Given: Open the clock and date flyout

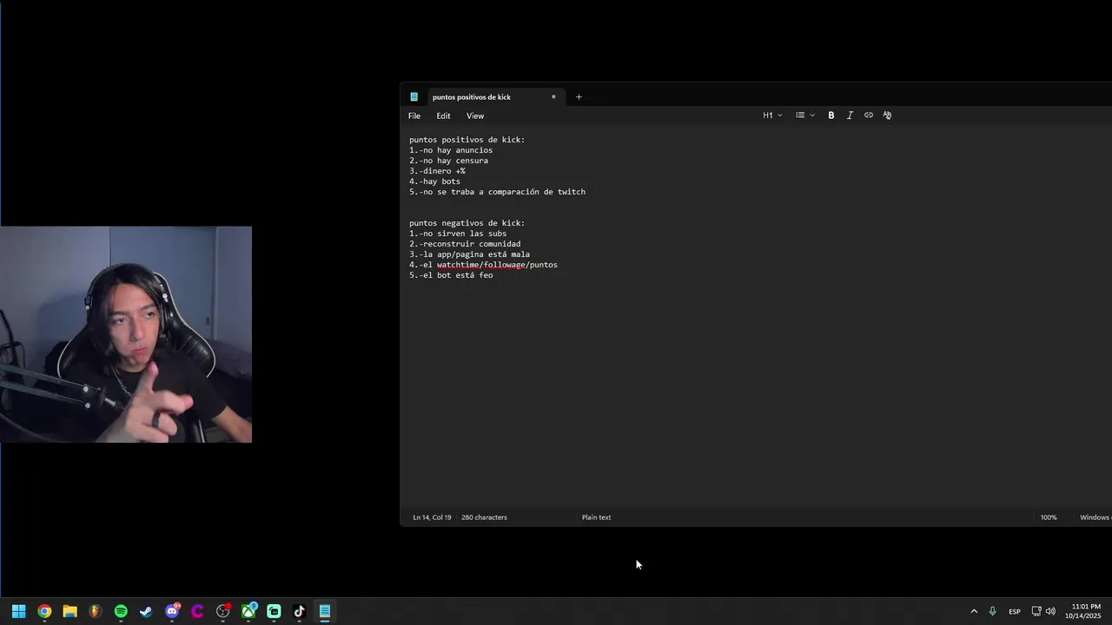Looking at the screenshot, I should point(1085,611).
